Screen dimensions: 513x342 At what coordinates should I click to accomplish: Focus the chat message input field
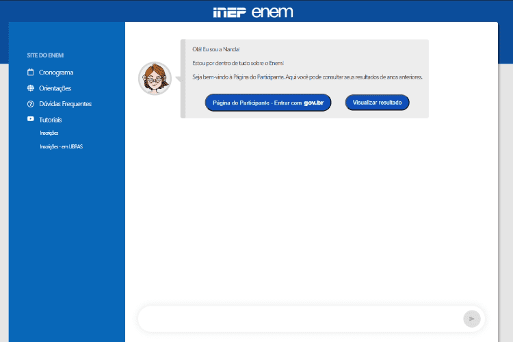click(x=300, y=319)
